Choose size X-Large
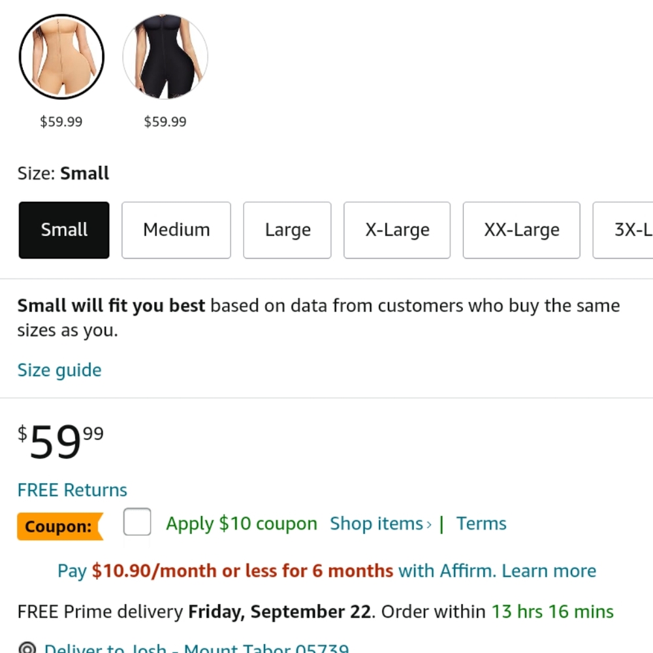Screen dimensions: 653x653 397,230
